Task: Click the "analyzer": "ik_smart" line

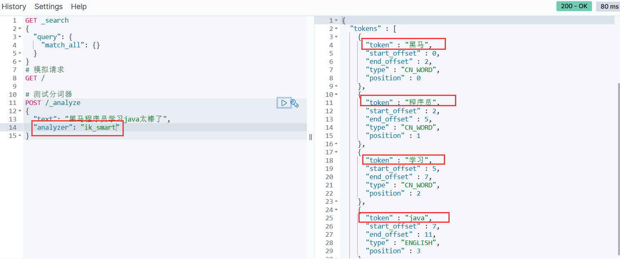Action: click(76, 128)
